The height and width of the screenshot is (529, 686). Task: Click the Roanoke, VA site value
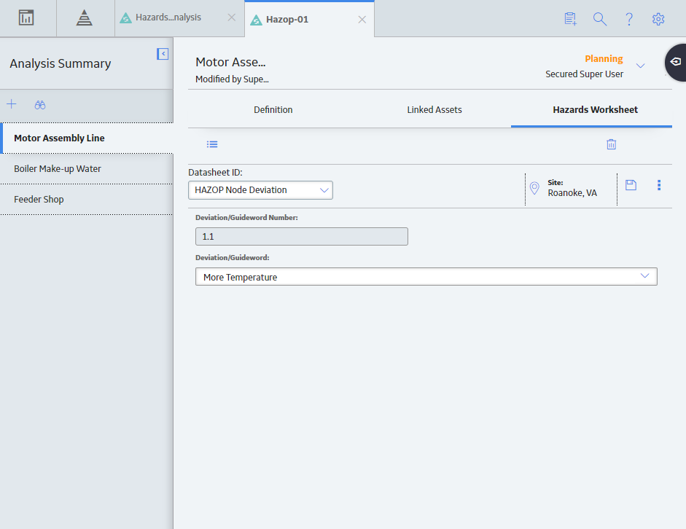[572, 193]
